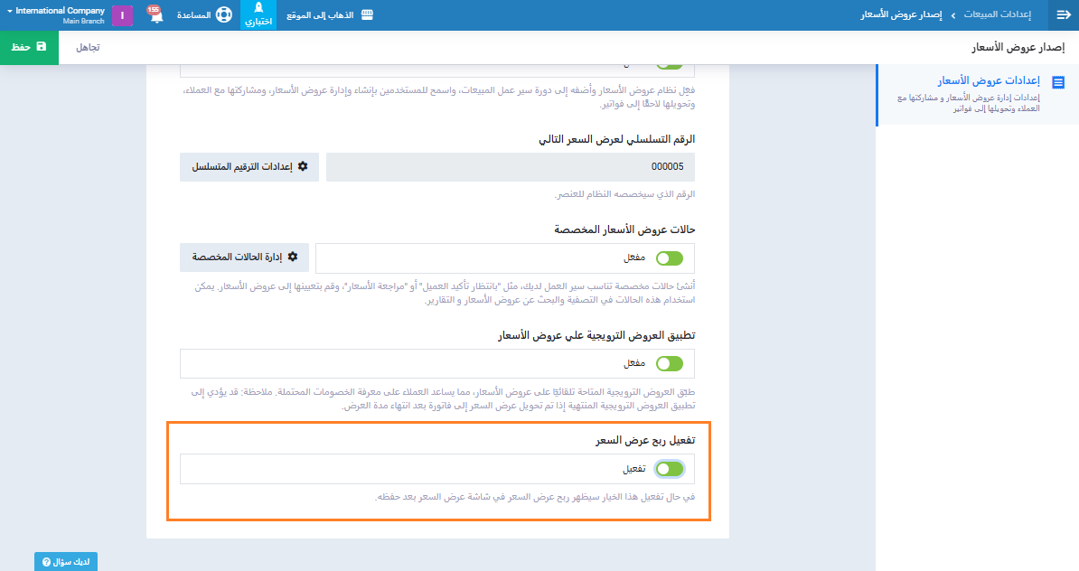Select the quote settings sidebar item
The width and height of the screenshot is (1079, 571).
click(x=976, y=94)
